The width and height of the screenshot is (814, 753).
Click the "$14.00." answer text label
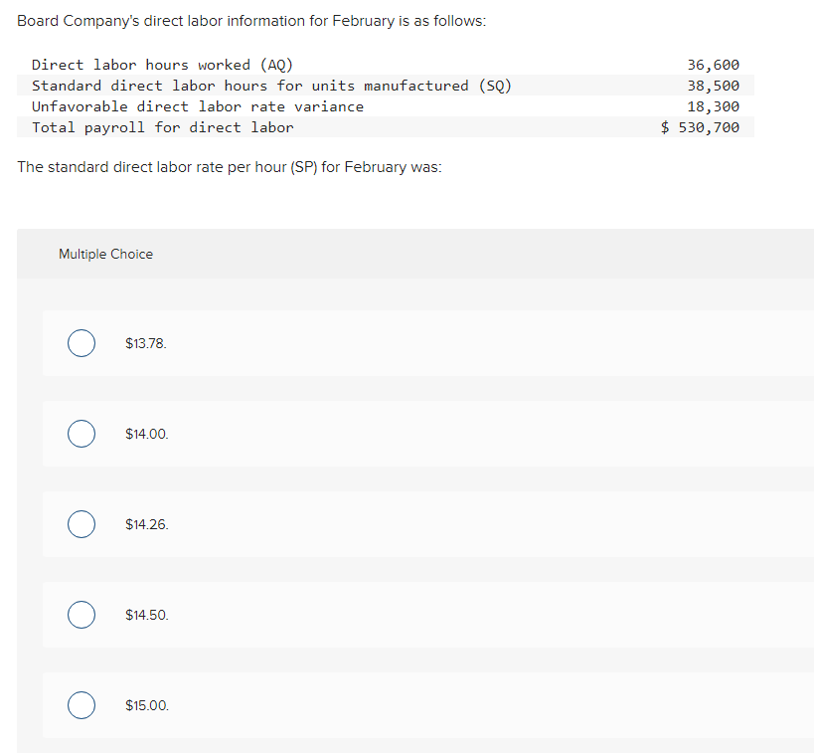click(147, 434)
